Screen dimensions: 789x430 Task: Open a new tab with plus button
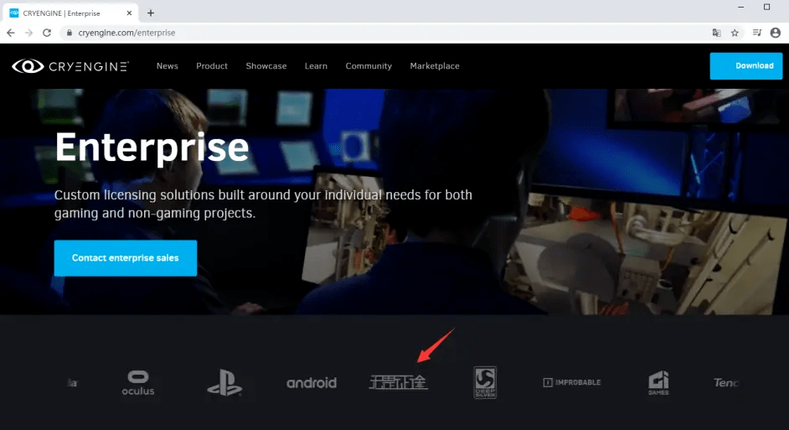click(151, 13)
